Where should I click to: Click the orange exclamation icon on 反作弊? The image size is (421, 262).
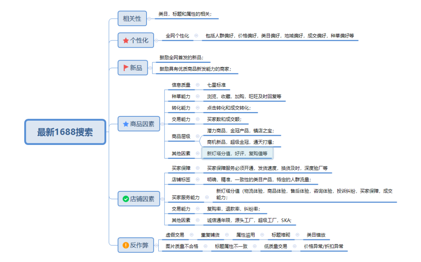[x=126, y=245]
